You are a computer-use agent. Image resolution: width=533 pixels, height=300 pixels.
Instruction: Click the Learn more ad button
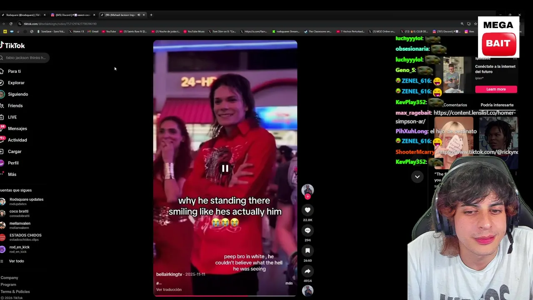(496, 89)
